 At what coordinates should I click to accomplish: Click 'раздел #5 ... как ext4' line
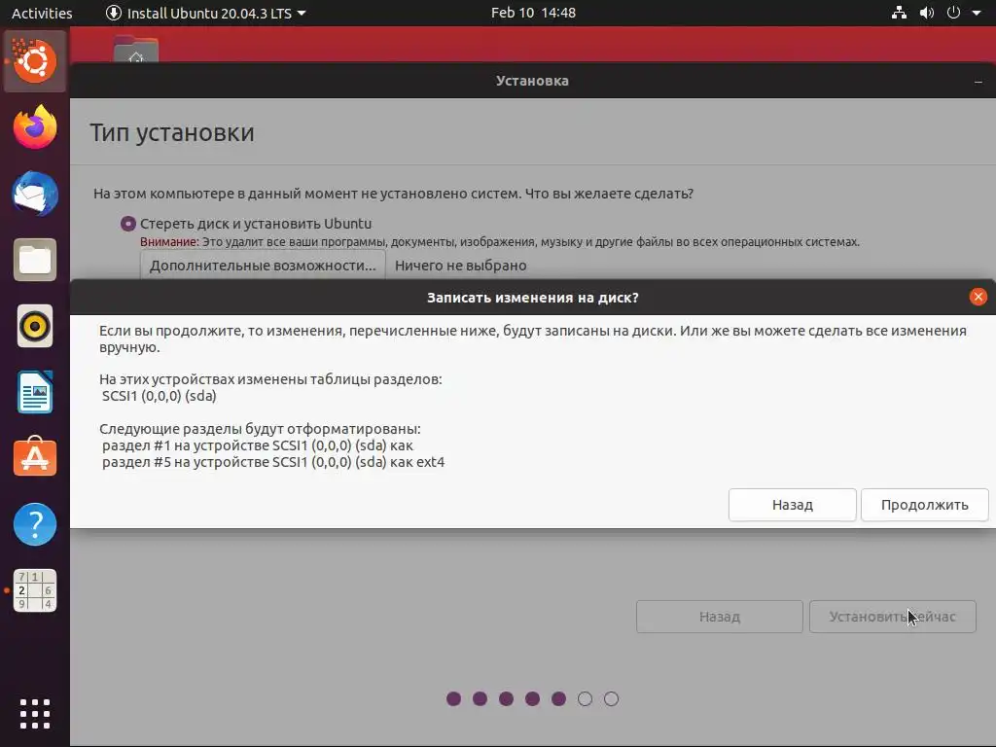(273, 462)
